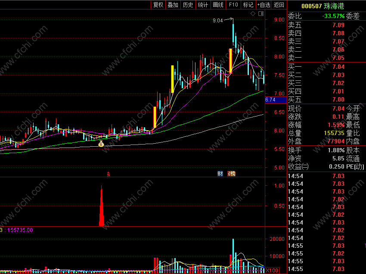Open the 复权 price adjustment menu
The image size is (366, 274).
pos(158,5)
